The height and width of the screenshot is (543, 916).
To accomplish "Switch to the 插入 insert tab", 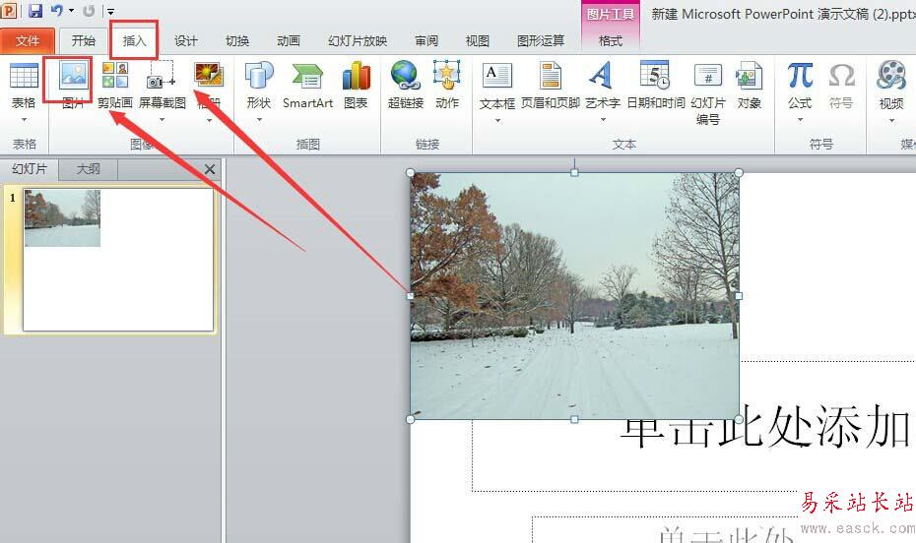I will (x=134, y=40).
